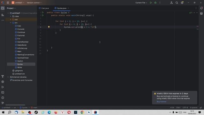Open the Structure tool window icon
Viewport: 204px width, 115px height.
tap(3, 15)
